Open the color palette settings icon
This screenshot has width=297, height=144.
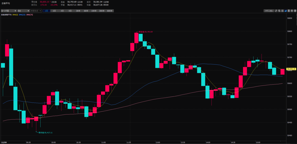coord(295,11)
